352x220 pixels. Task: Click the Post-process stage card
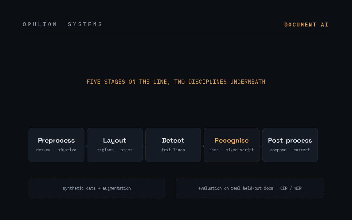[x=290, y=145]
